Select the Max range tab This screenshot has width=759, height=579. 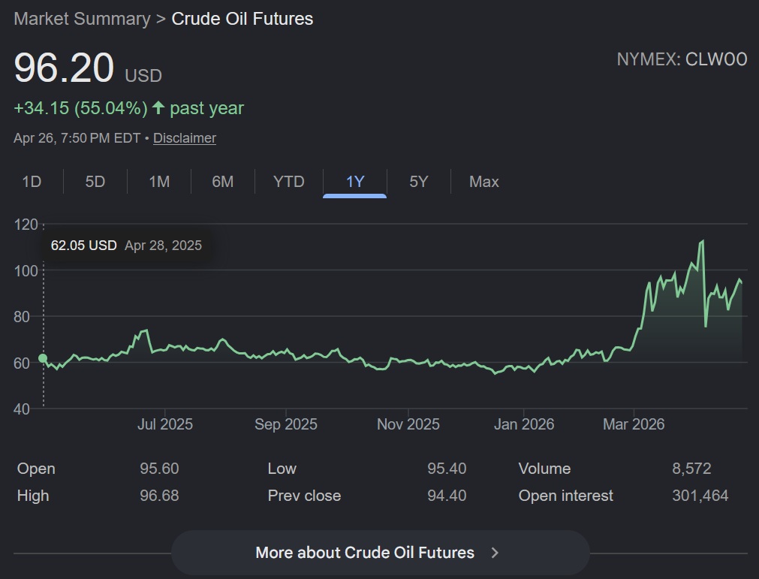coord(483,182)
